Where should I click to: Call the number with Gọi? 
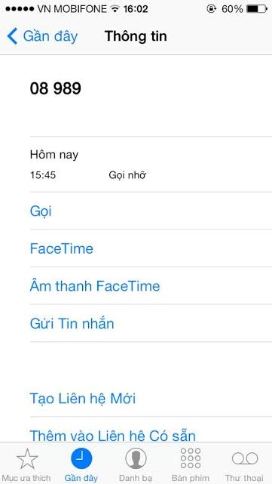(x=151, y=211)
